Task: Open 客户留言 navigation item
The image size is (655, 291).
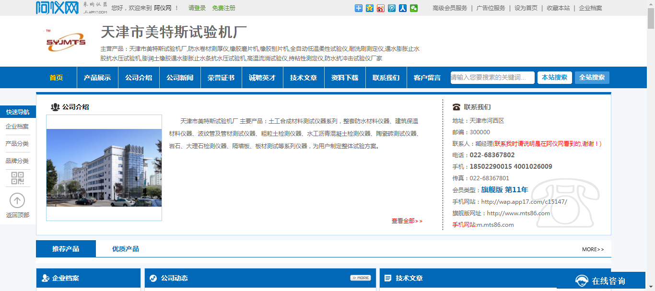Action: [427, 78]
